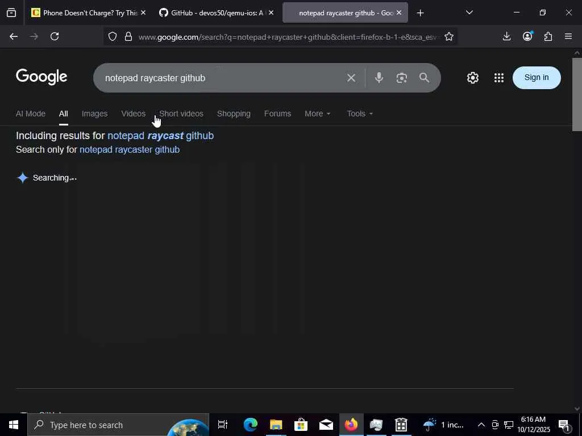
Task: Show Images results
Action: click(95, 114)
